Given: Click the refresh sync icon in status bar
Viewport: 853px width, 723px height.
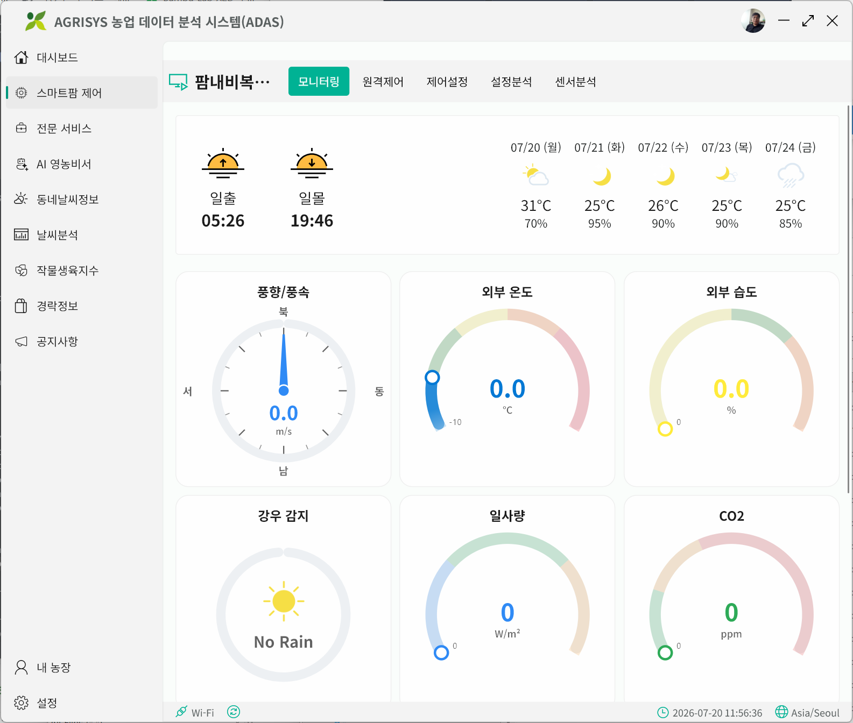Looking at the screenshot, I should tap(233, 712).
